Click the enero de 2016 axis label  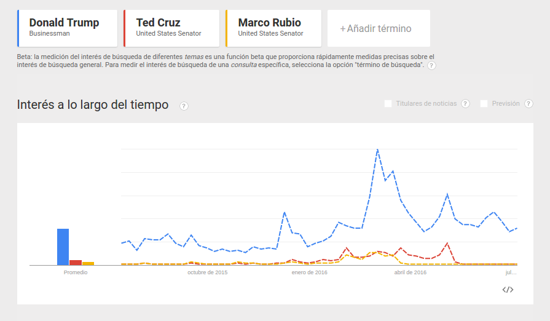[x=309, y=272]
